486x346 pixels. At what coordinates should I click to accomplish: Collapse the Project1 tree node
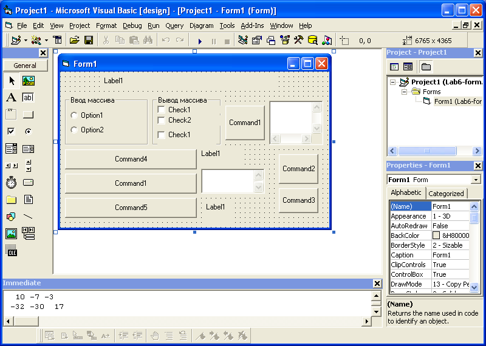coord(392,83)
